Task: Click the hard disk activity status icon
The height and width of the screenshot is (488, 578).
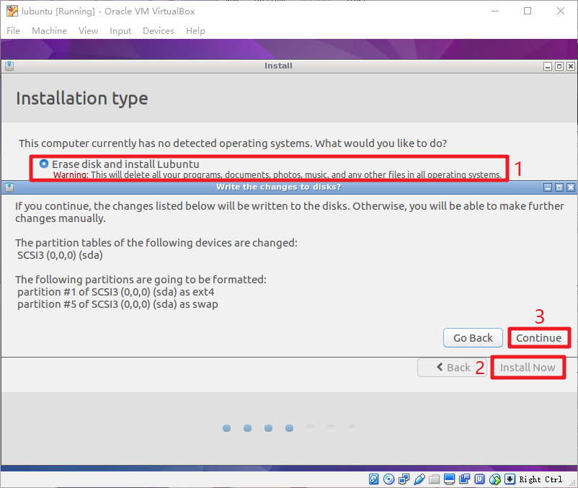Action: 374,479
